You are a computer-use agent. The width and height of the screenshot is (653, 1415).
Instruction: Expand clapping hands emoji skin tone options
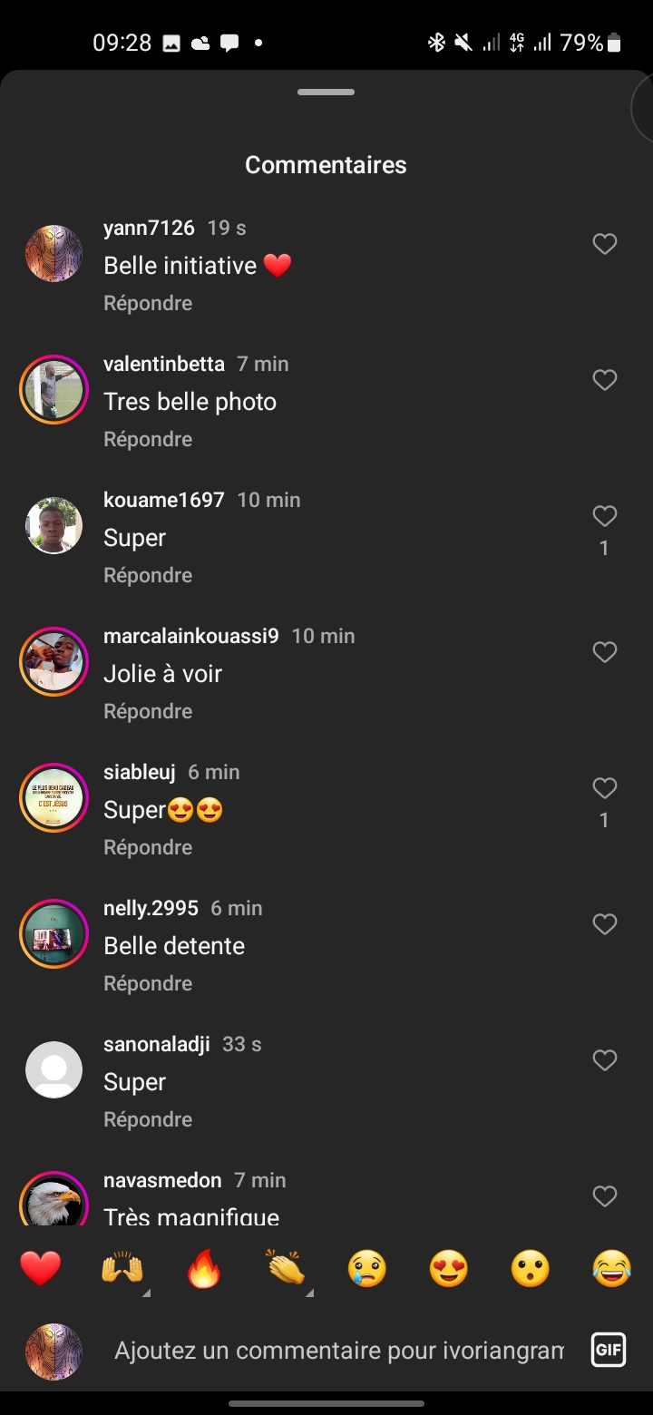[309, 1293]
